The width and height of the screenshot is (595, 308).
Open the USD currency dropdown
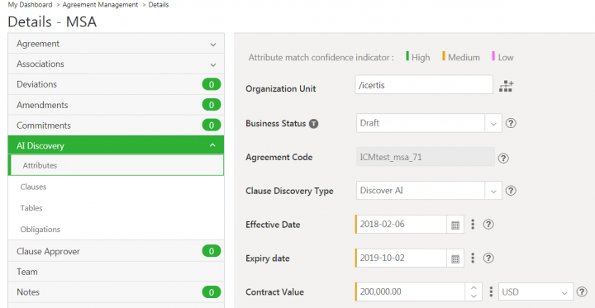[535, 291]
